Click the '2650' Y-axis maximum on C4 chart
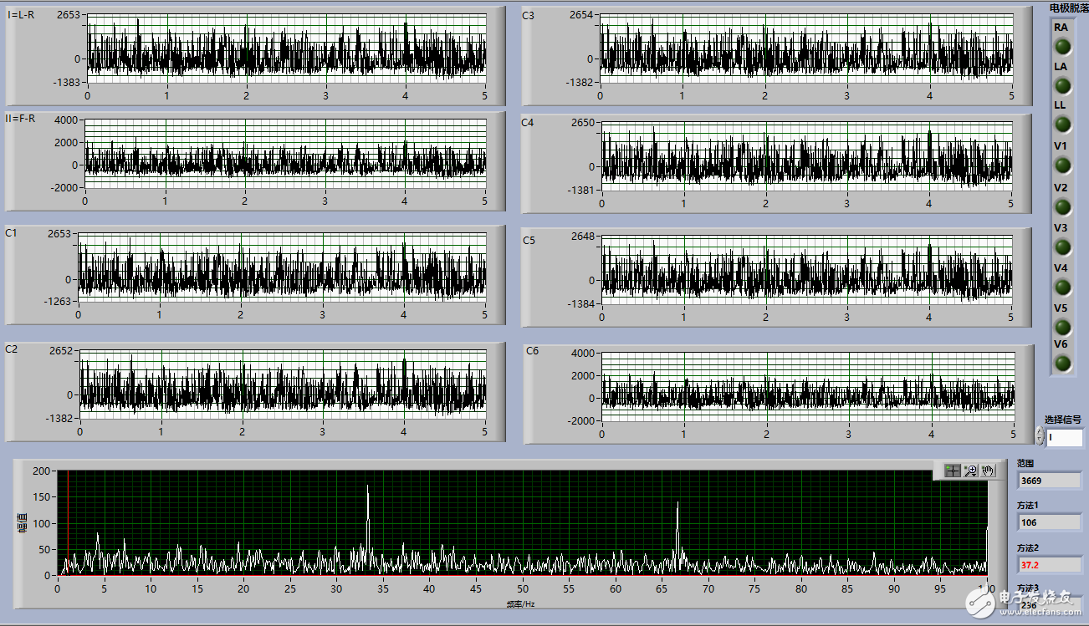 click(x=583, y=123)
